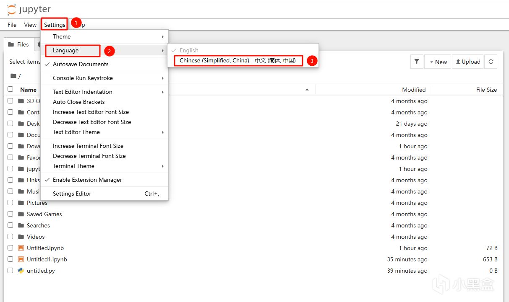Close the Settings menu in menu bar
Image resolution: width=509 pixels, height=302 pixels.
[55, 25]
